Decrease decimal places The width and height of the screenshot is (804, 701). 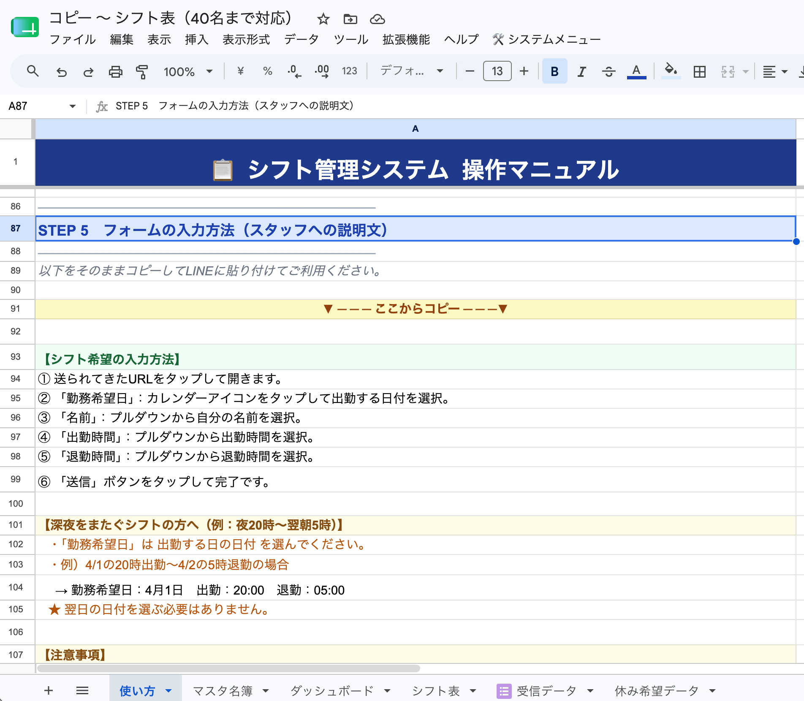pos(294,71)
